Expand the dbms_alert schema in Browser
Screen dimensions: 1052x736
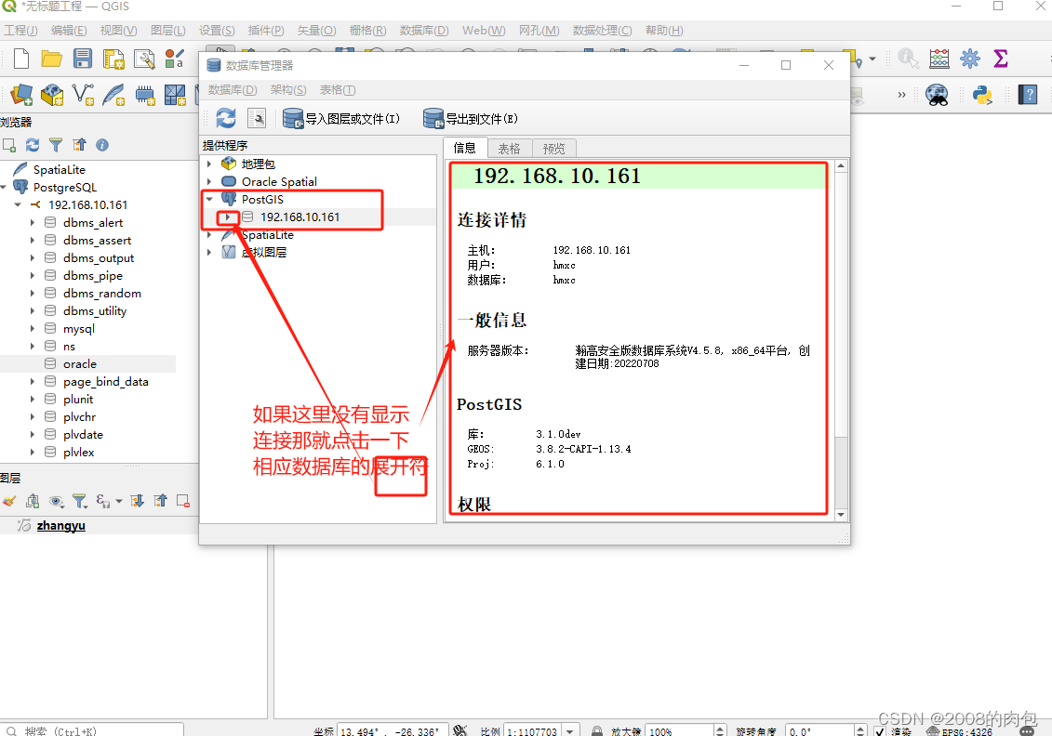click(x=33, y=222)
